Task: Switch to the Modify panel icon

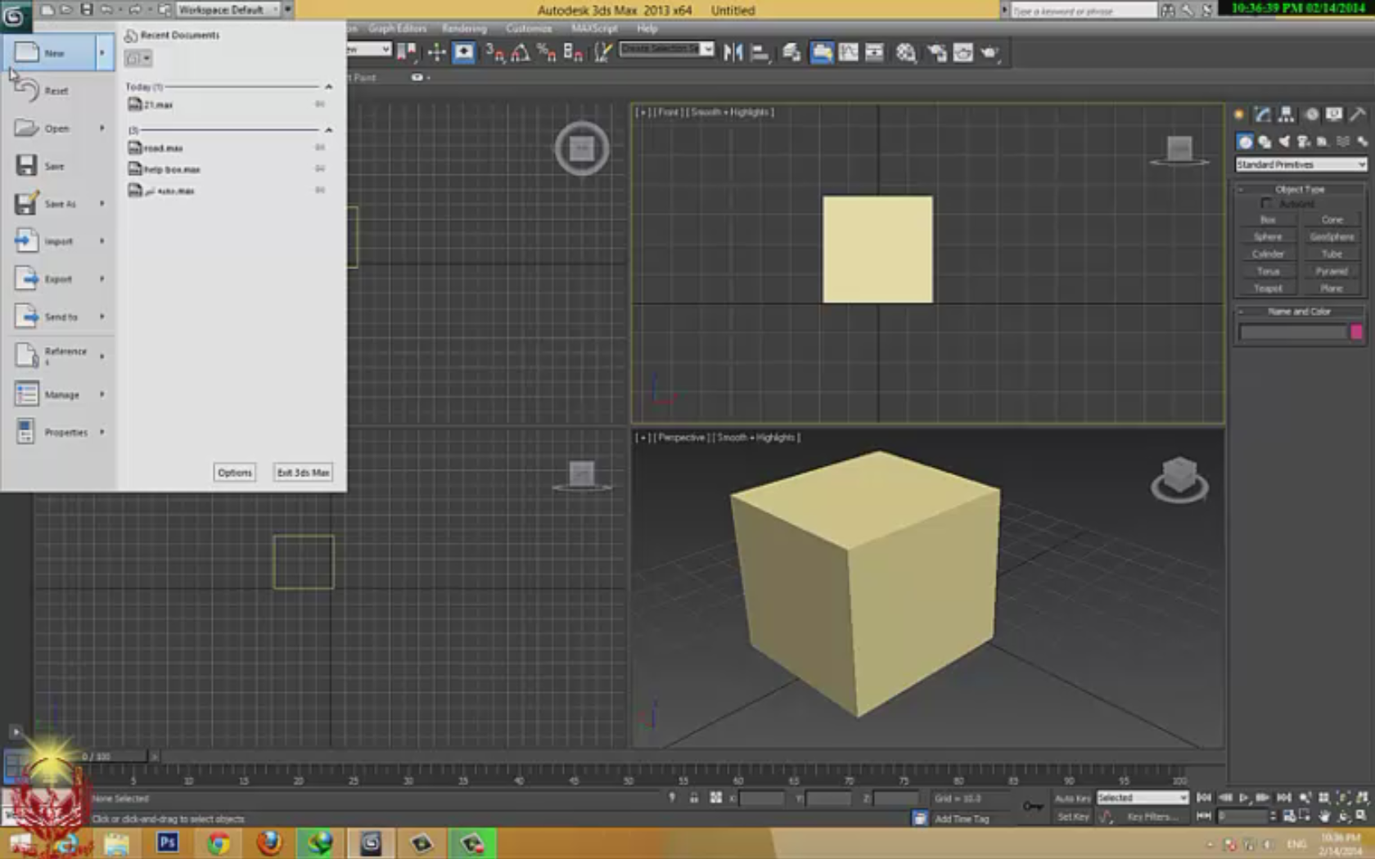Action: 1263,115
